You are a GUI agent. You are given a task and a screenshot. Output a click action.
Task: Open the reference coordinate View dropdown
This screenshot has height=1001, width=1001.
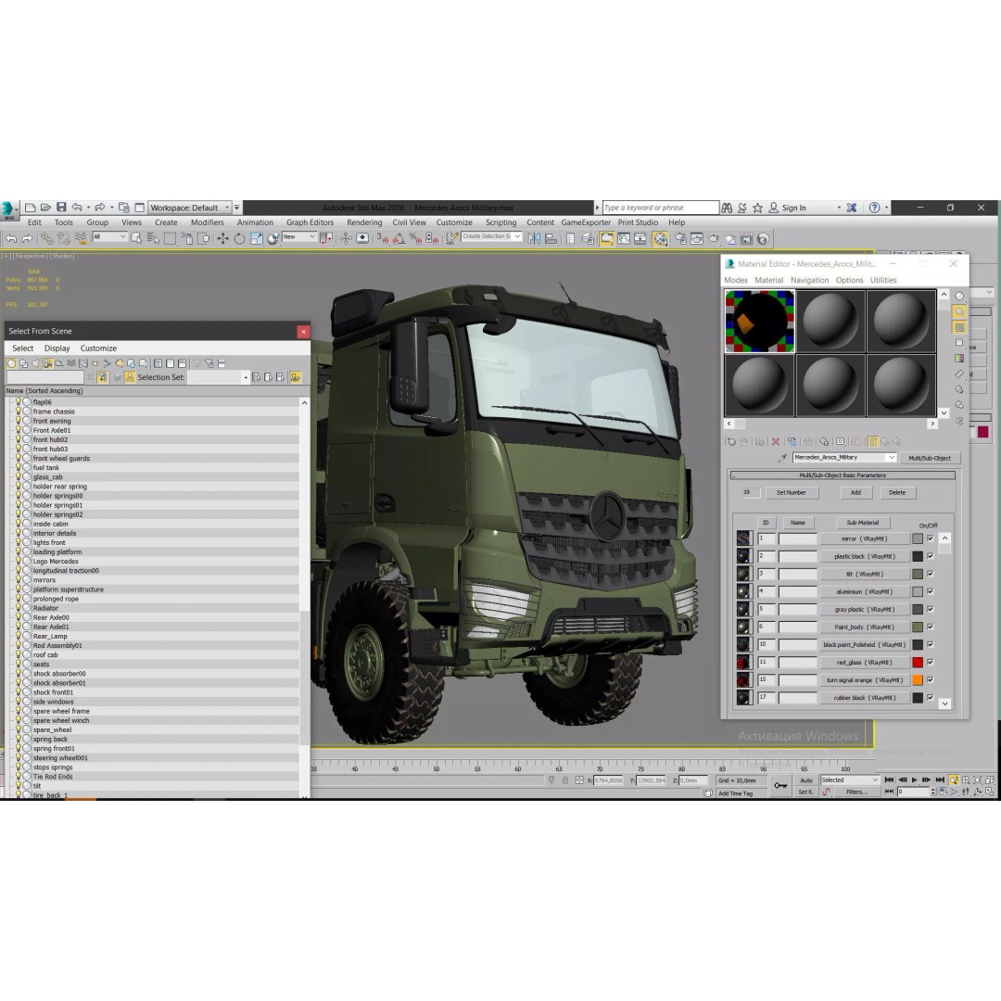[298, 237]
